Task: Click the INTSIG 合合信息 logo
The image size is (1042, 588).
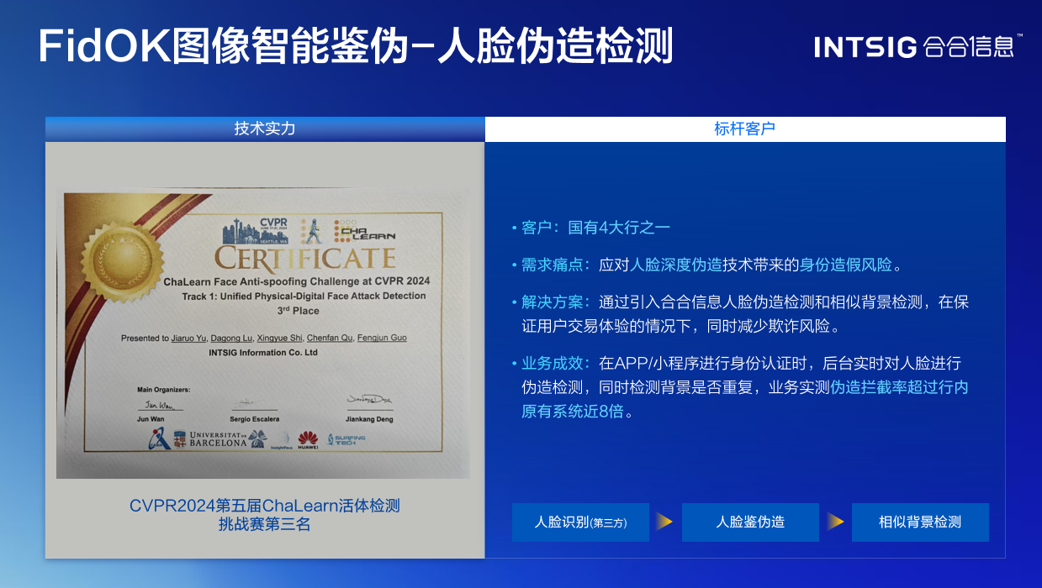Action: (918, 47)
